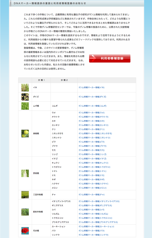This screenshot has height=238, width=152.
Task: Select the ダイズ category cell
Action: 41,97
